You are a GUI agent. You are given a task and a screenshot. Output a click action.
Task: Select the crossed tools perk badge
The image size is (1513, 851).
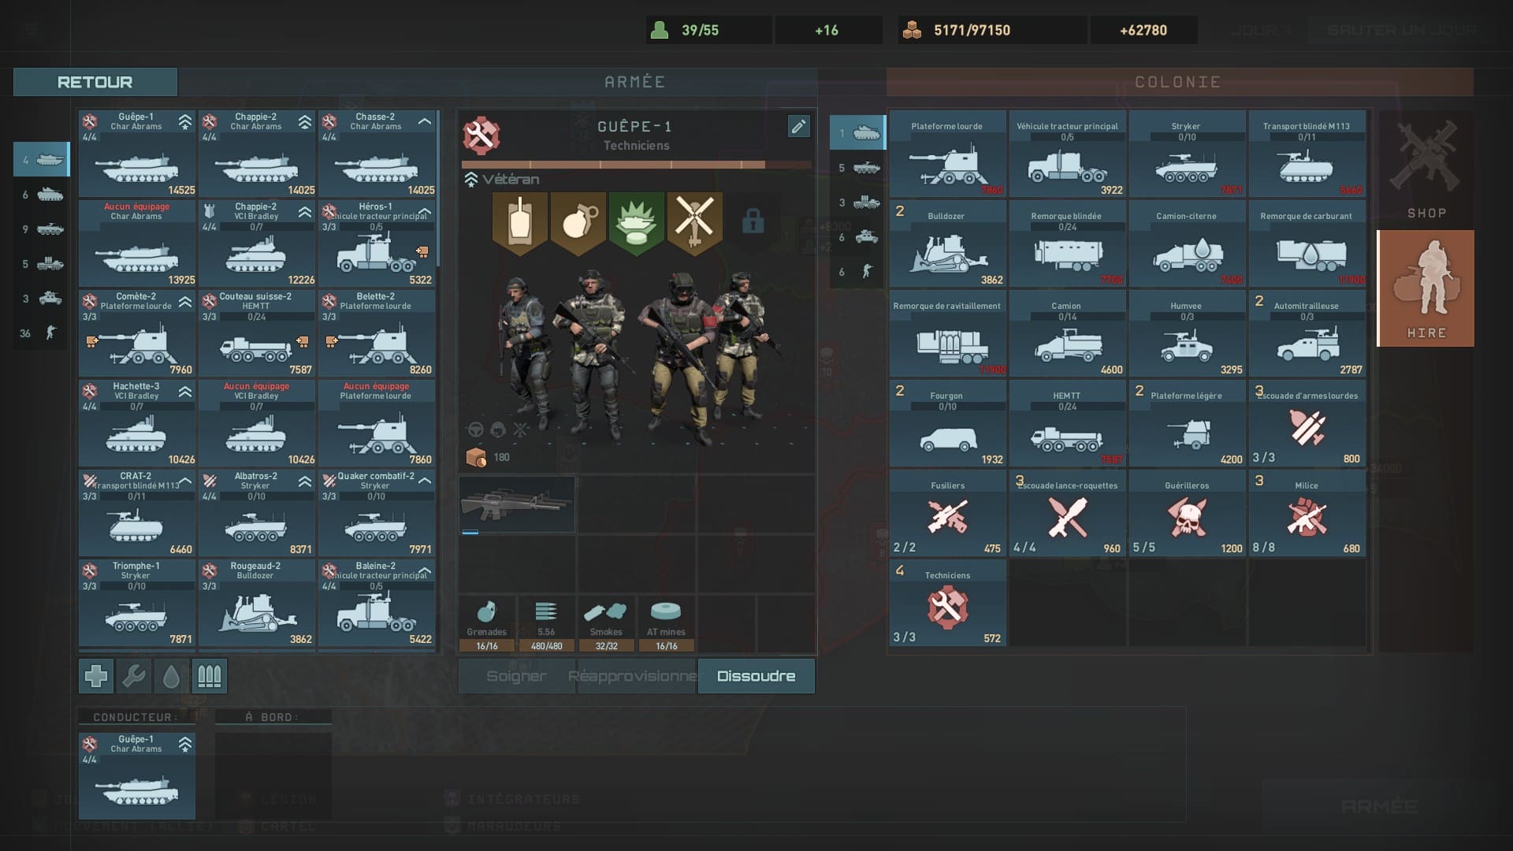(x=694, y=223)
